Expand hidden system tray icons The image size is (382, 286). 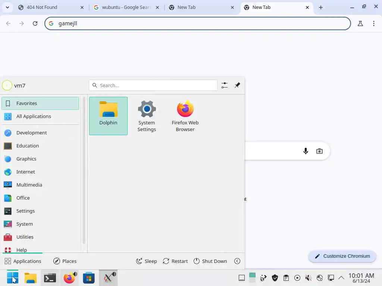click(341, 278)
